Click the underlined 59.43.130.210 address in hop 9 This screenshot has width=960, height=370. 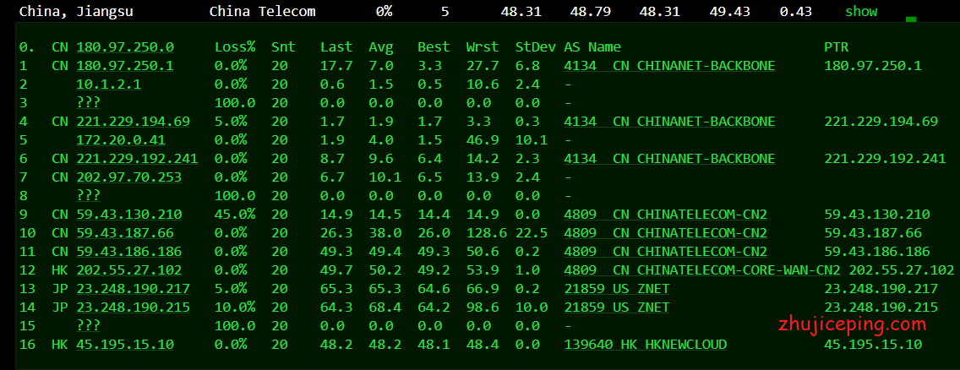128,215
